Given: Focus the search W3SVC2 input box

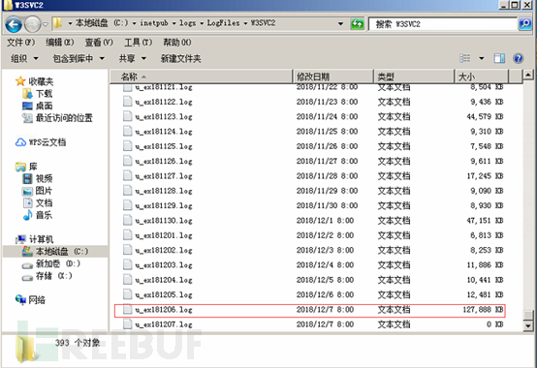Looking at the screenshot, I should [443, 24].
